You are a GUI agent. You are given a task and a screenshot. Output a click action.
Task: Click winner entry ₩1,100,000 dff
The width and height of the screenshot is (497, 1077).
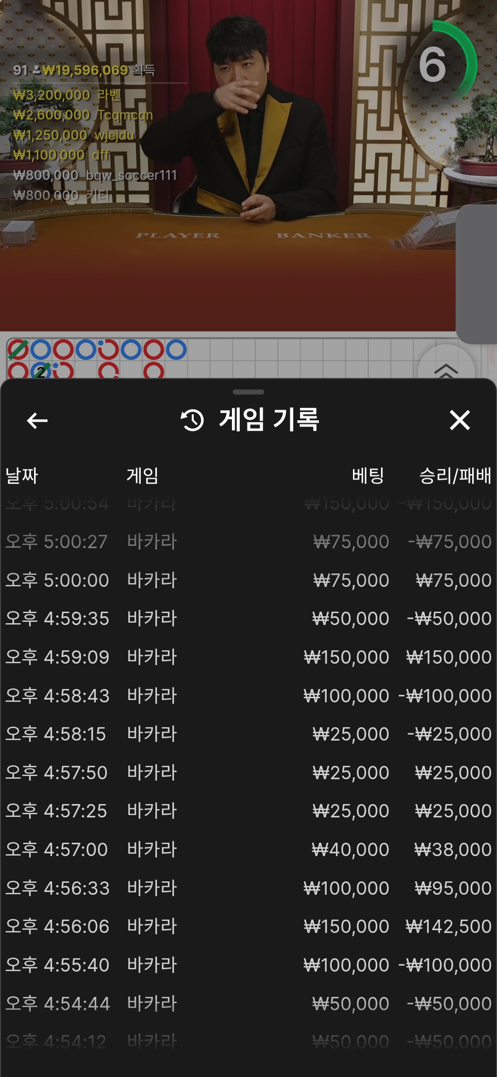[61, 155]
